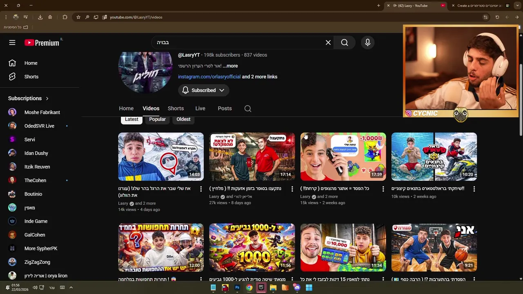Click the address bar URL youtube.com/@LasryYT/videos
The height and width of the screenshot is (294, 523).
(136, 17)
